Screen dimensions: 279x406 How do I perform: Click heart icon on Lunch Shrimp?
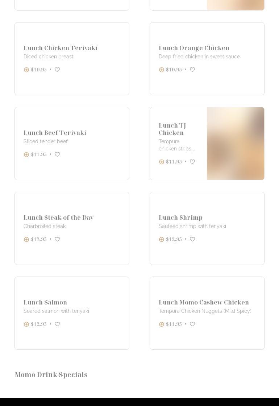click(192, 239)
